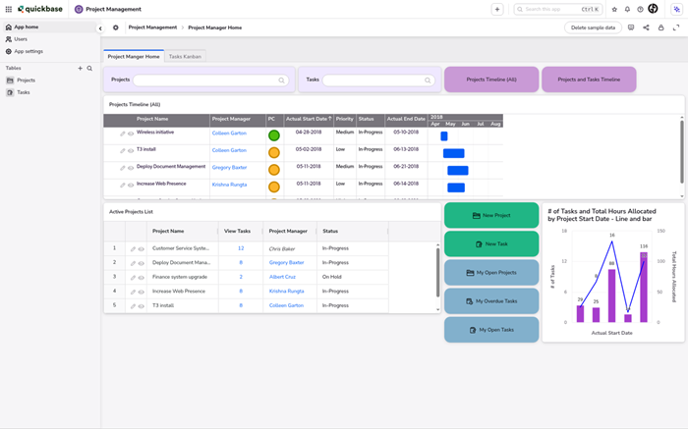Image resolution: width=688 pixels, height=429 pixels.
Task: View Finance system upgrade row eye icon
Action: coord(142,278)
